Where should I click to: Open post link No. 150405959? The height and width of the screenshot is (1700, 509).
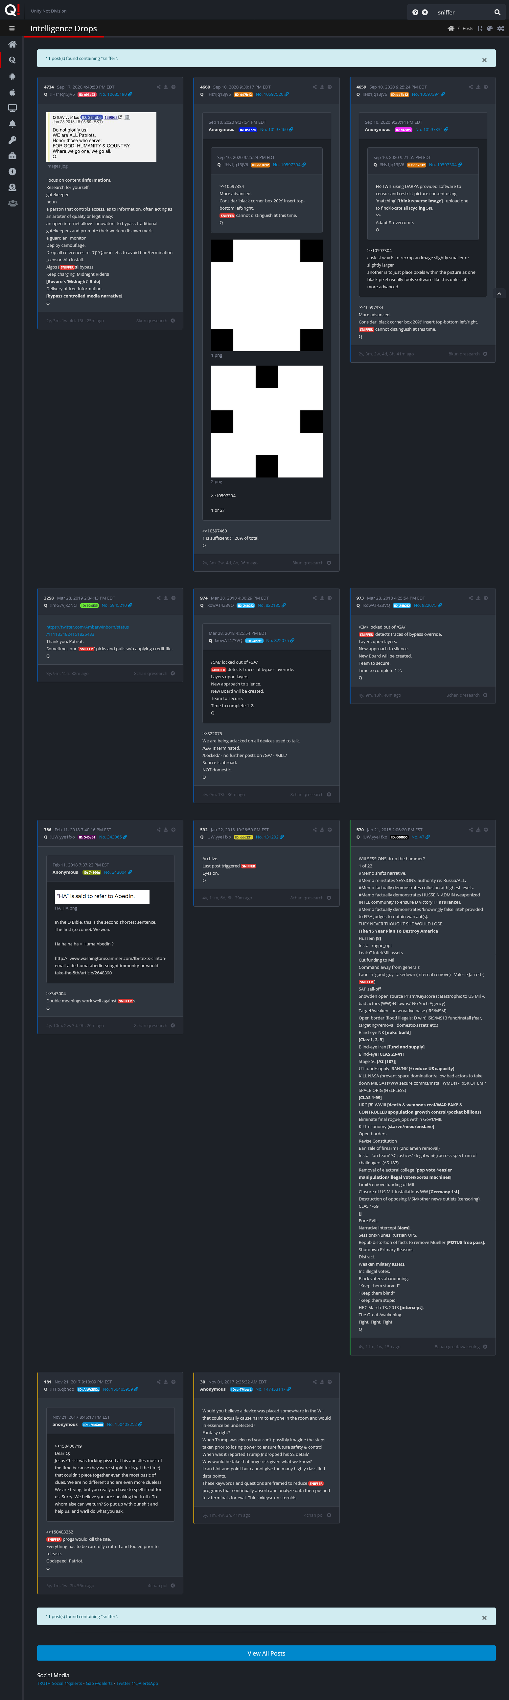(120, 1388)
